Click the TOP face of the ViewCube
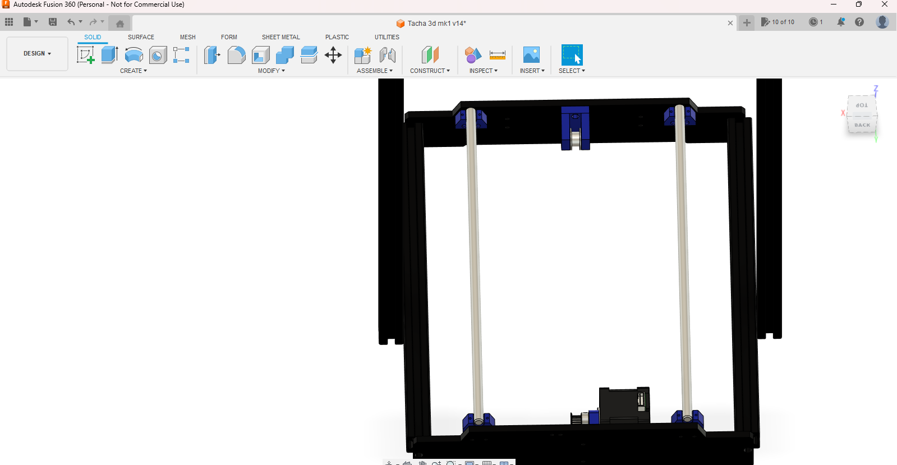Screen dimensions: 897x465 pos(862,105)
